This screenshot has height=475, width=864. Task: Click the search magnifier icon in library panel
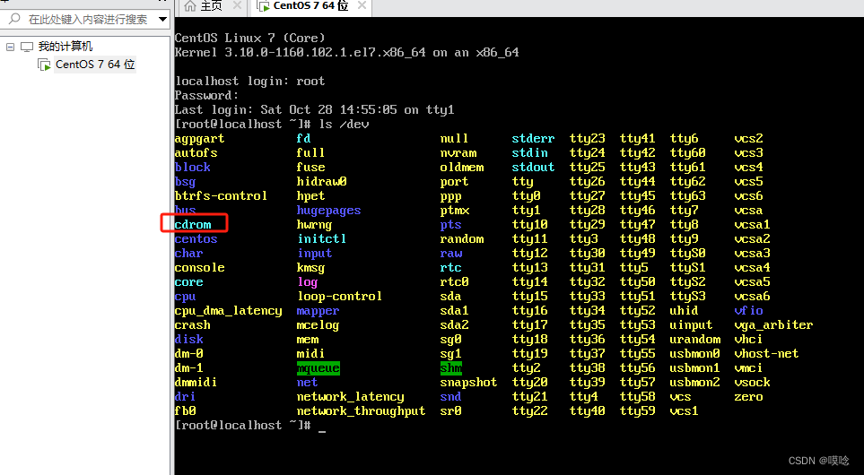tap(15, 19)
